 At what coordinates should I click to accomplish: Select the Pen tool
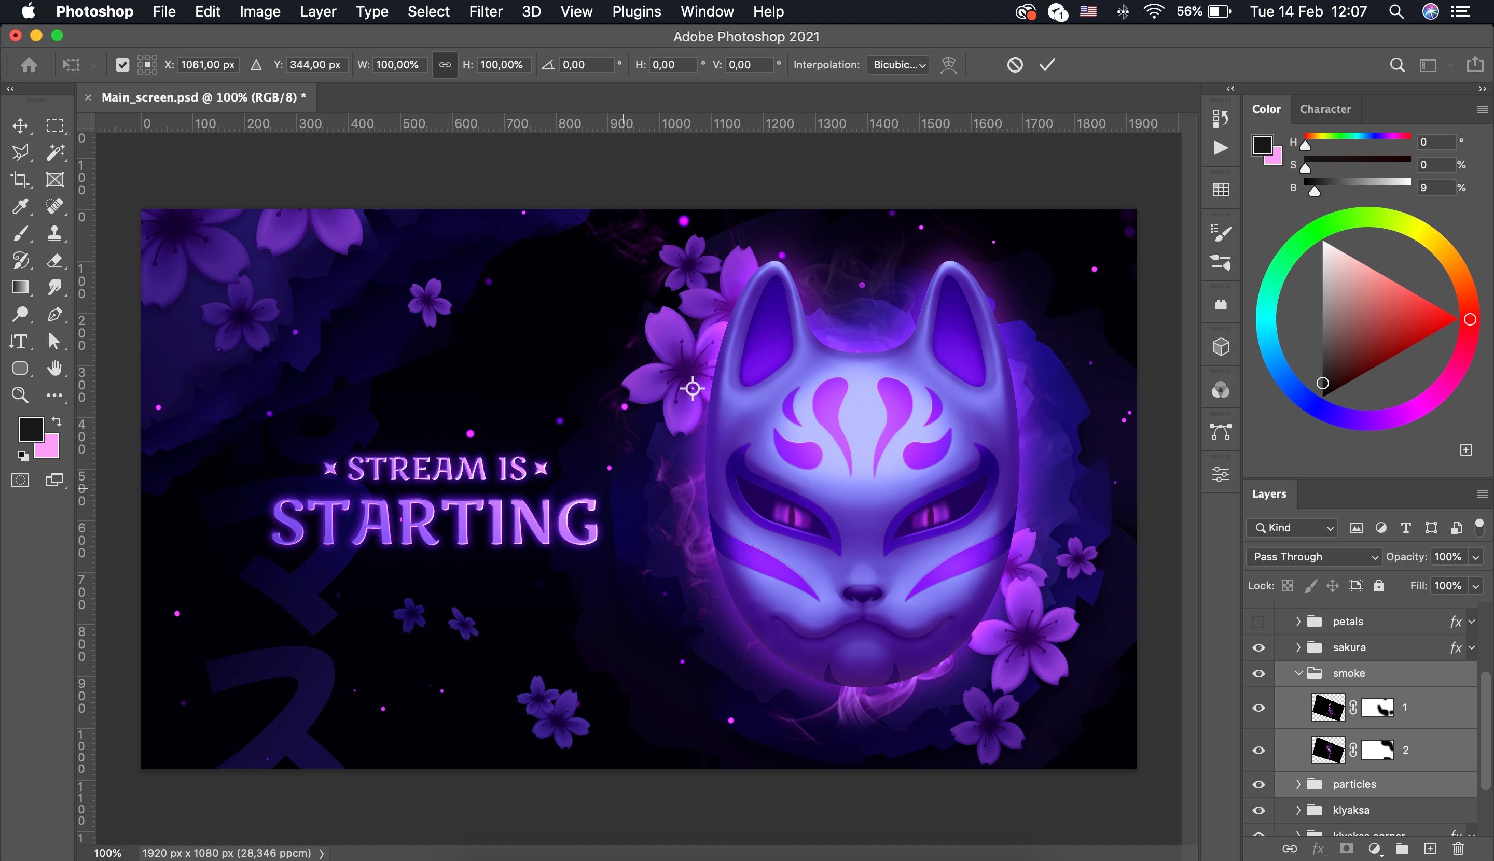(56, 315)
